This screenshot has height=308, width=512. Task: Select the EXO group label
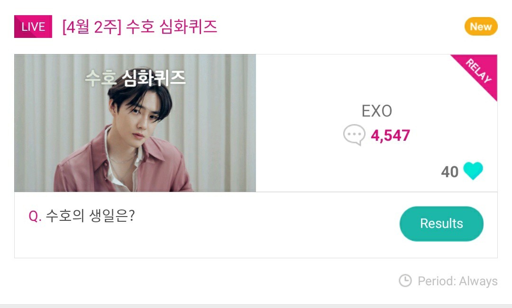[377, 111]
